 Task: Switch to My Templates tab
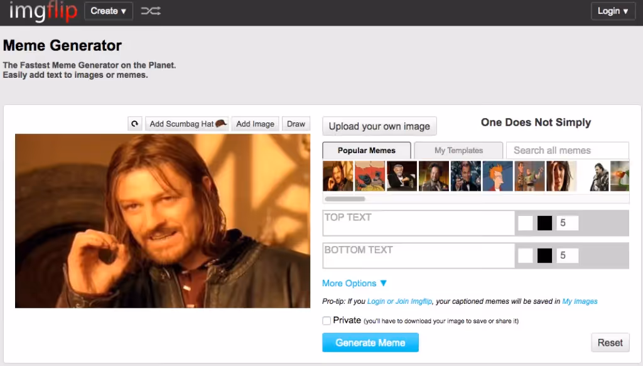tap(458, 151)
